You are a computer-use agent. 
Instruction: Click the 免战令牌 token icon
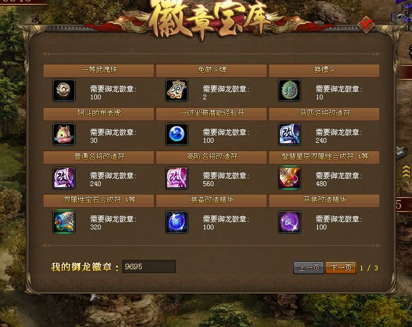[x=177, y=90]
